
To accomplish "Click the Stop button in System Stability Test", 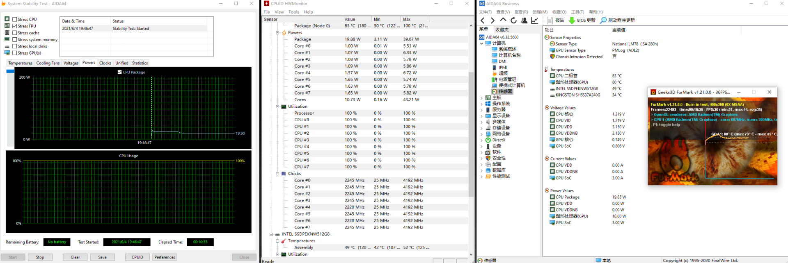I will point(40,257).
